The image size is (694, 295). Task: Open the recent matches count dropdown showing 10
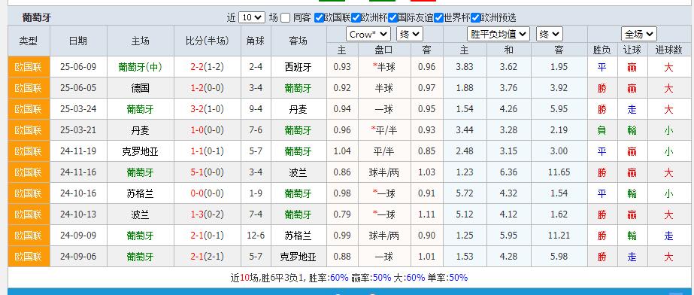click(251, 18)
